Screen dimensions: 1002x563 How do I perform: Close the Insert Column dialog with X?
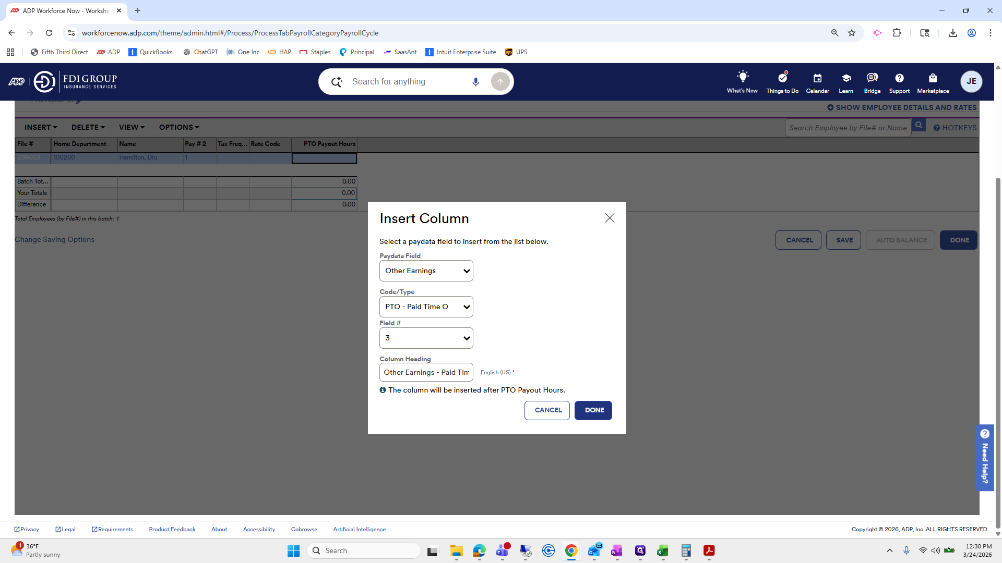(x=610, y=218)
